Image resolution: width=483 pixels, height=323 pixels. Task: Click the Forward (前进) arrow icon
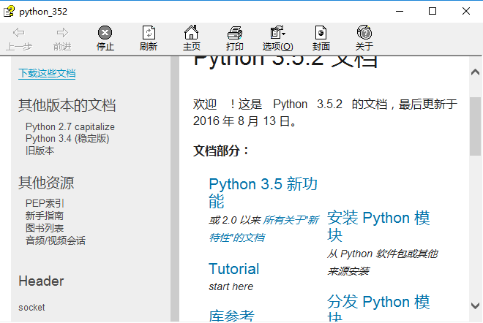(62, 33)
